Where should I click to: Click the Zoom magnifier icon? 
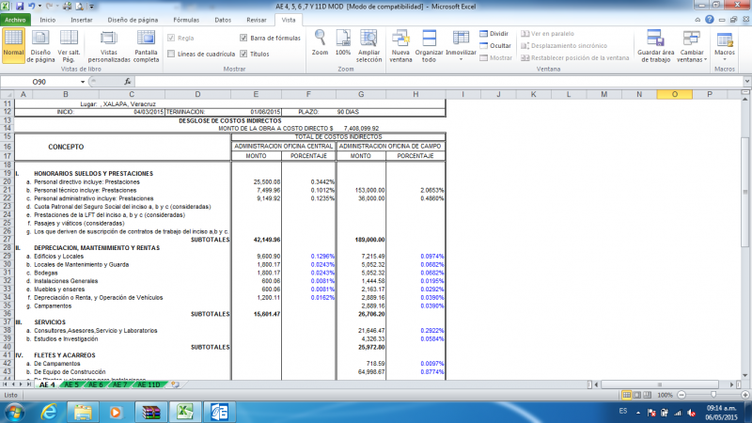coord(320,44)
